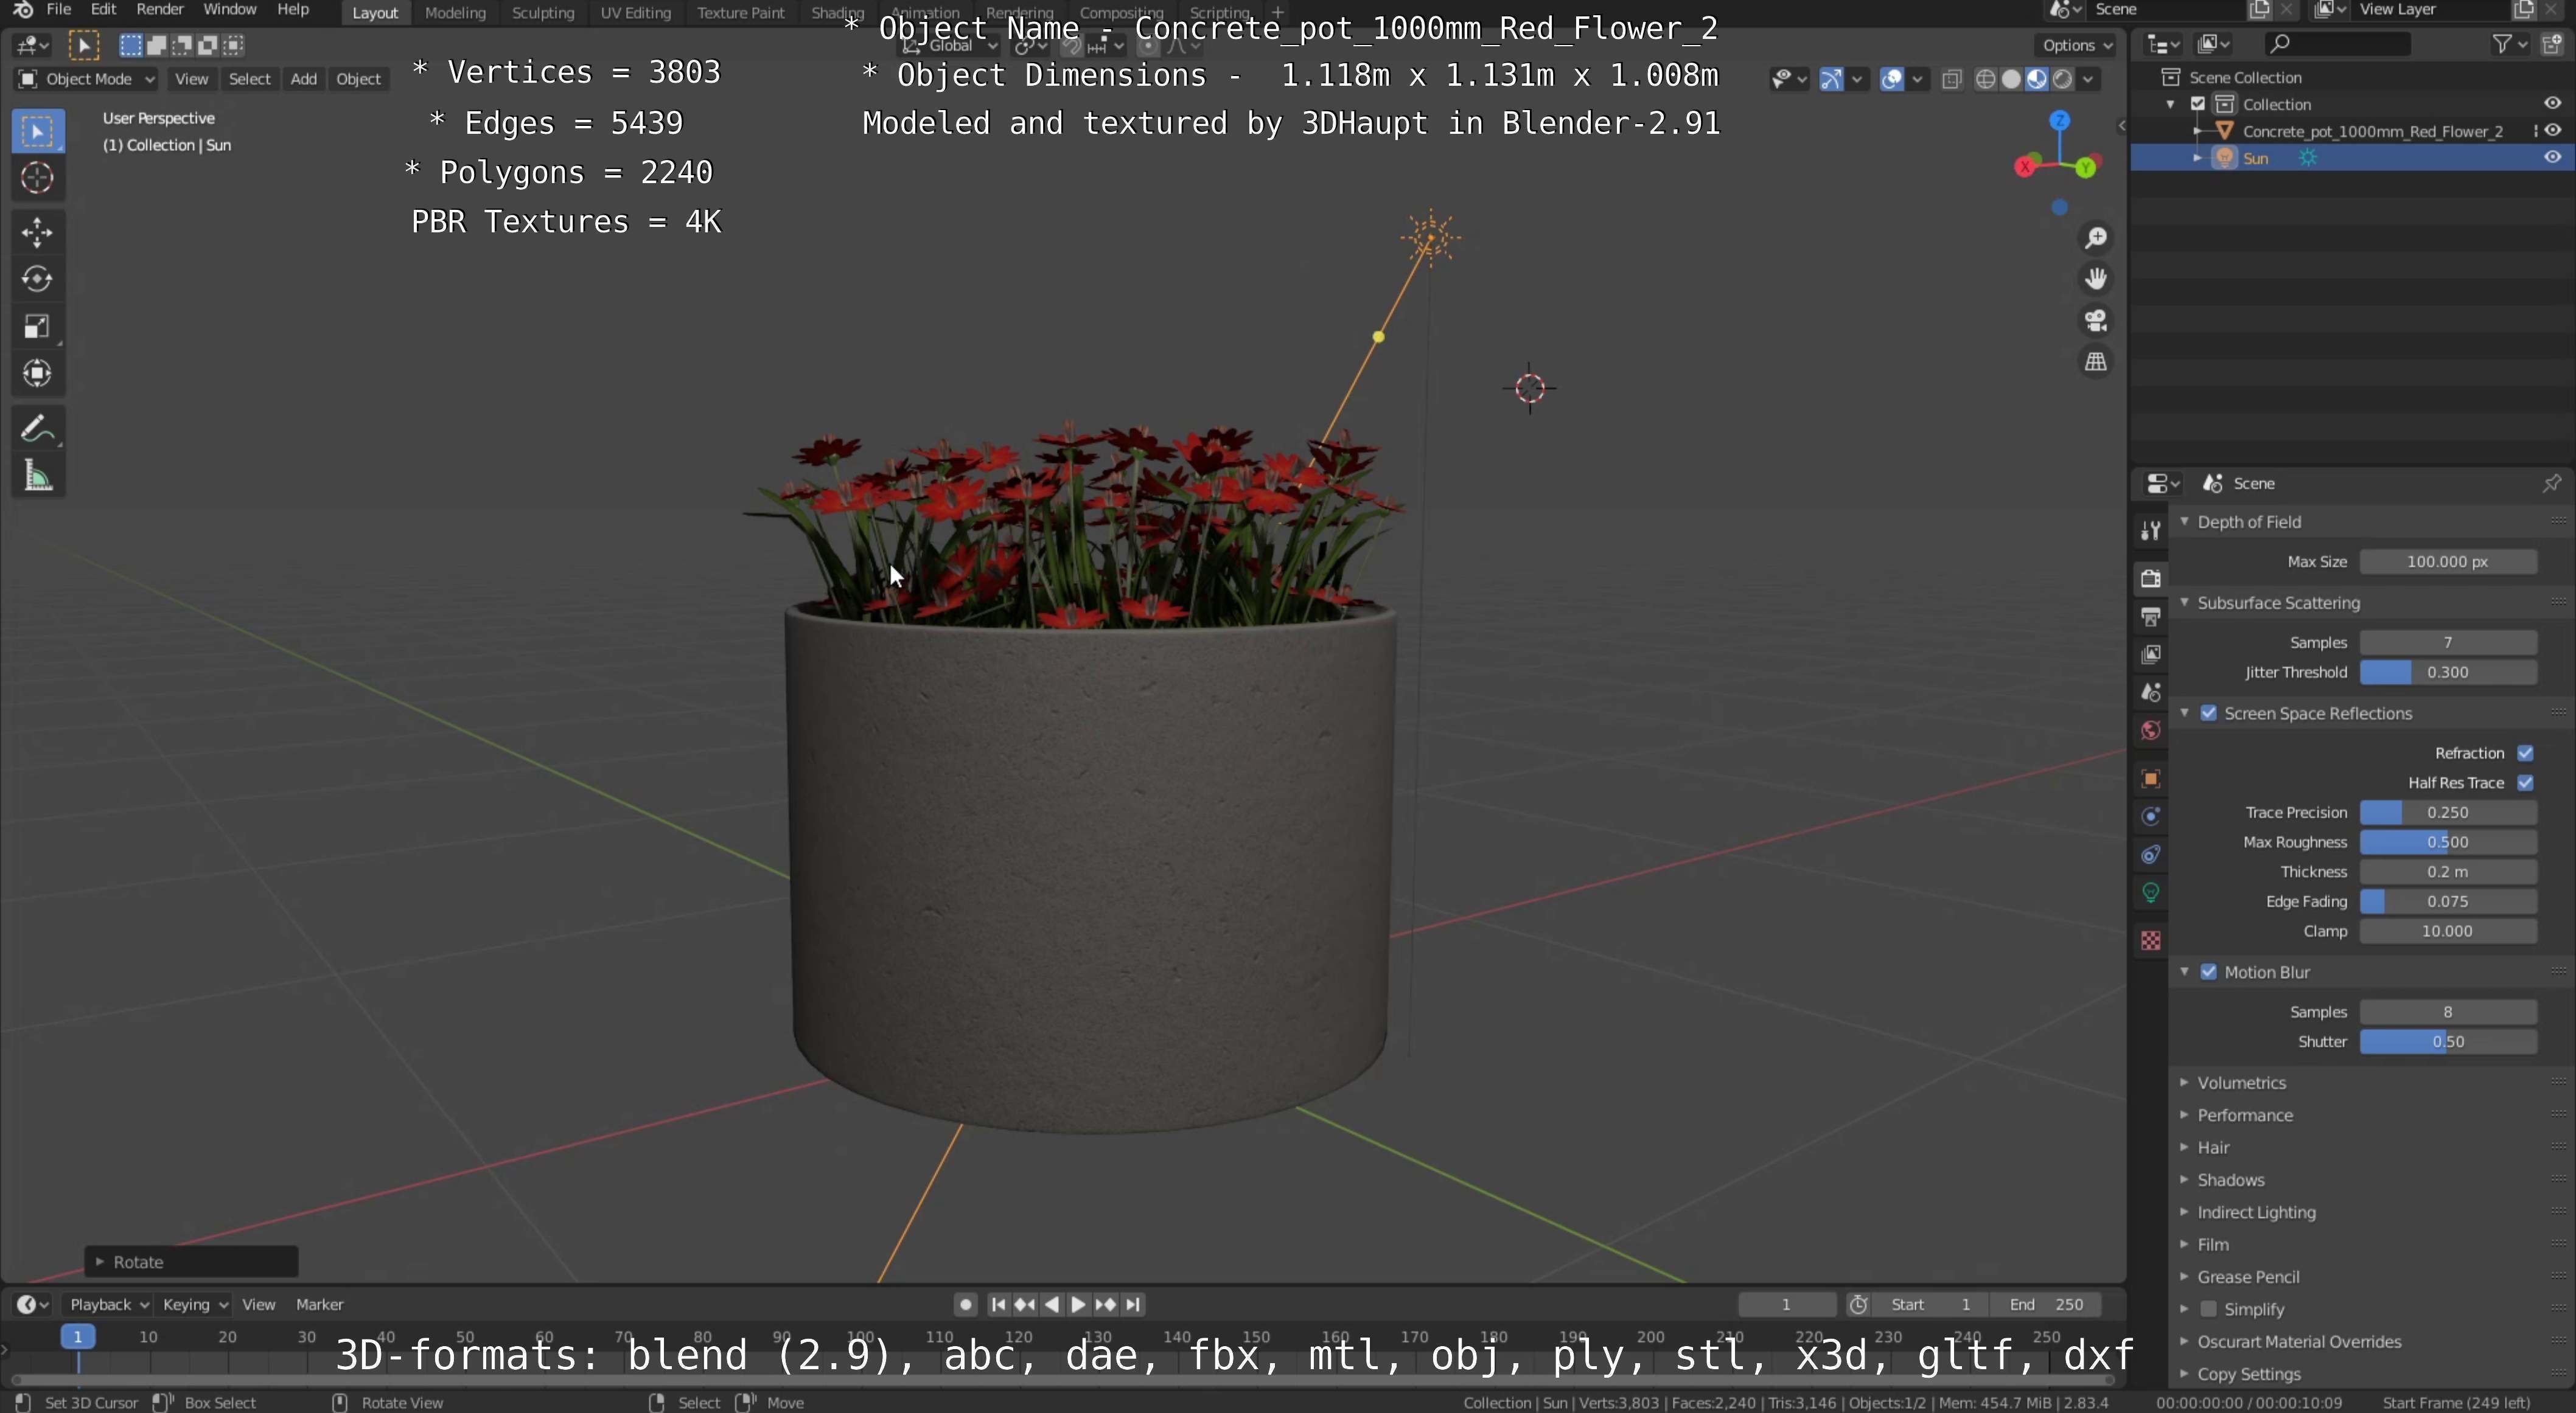The image size is (2576, 1413).
Task: Open Scene properties tab icon
Action: click(2150, 692)
